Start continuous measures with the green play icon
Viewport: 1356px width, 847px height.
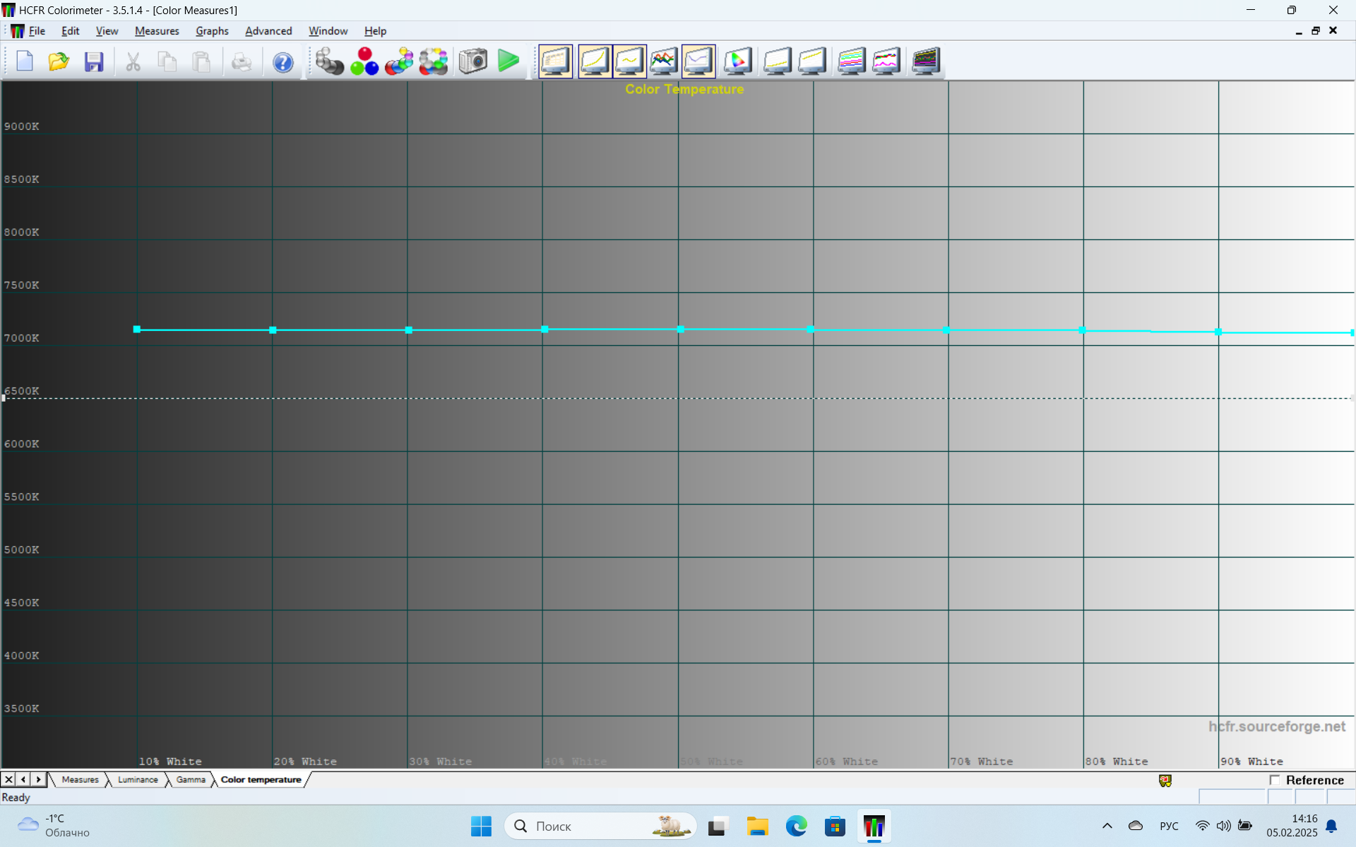508,61
